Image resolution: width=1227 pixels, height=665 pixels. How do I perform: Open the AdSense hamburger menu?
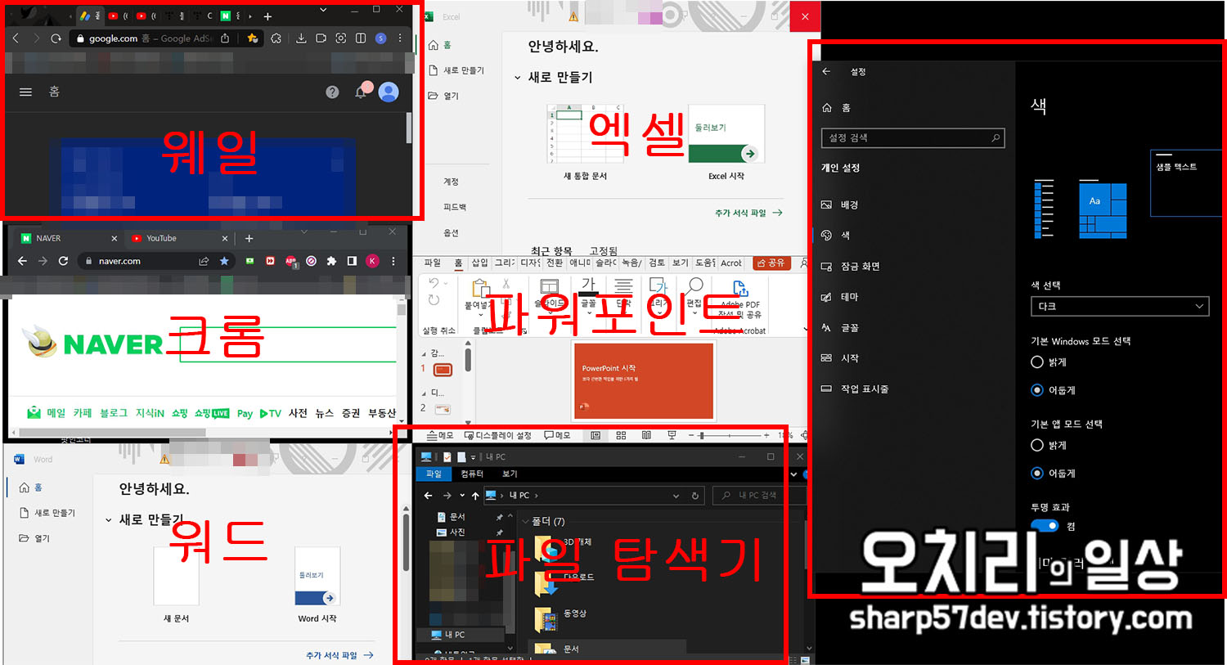25,92
